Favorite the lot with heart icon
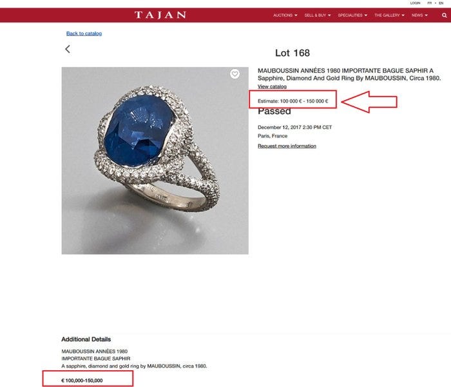 click(x=235, y=74)
